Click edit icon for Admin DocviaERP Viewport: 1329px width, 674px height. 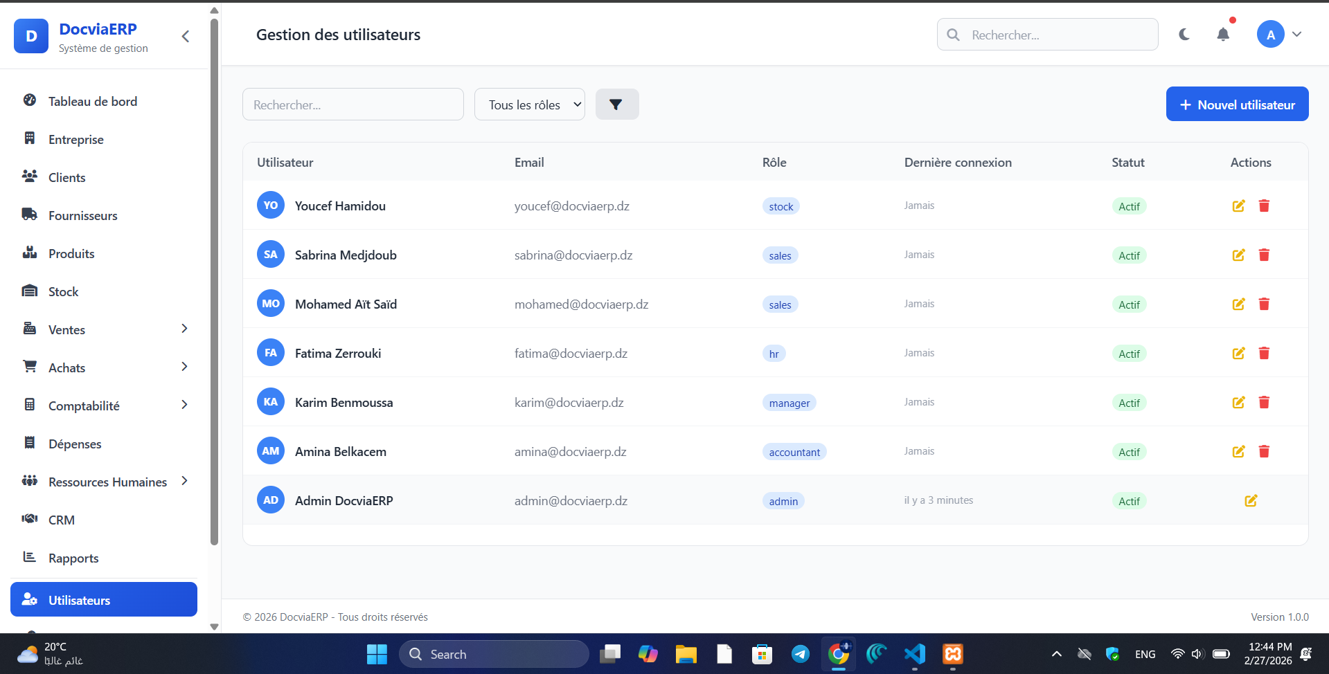(x=1251, y=501)
